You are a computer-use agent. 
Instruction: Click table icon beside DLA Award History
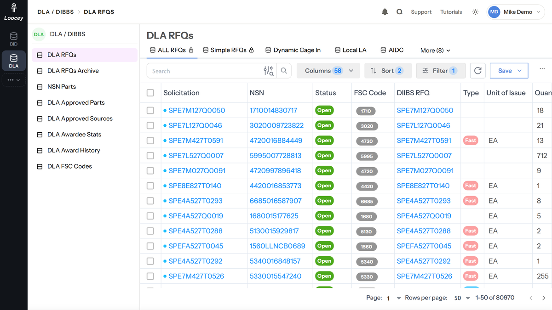click(x=40, y=151)
